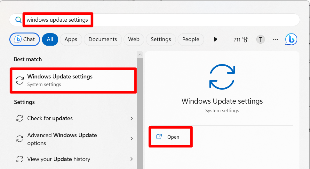310x169 pixels.
Task: Click the "Best match" heading
Action: (x=28, y=59)
